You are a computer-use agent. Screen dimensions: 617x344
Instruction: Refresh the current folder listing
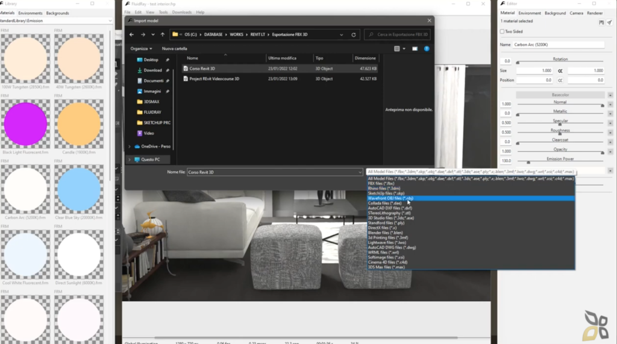click(x=353, y=34)
